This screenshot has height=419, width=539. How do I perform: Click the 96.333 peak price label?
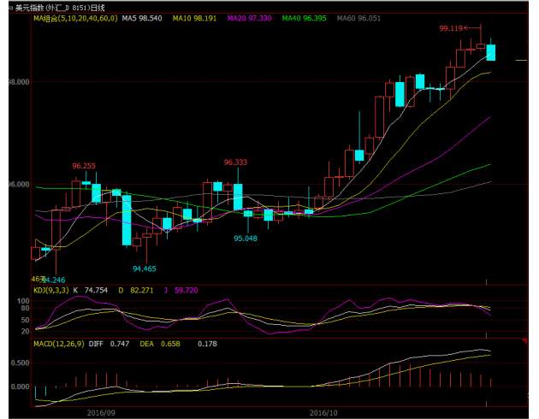(x=235, y=162)
